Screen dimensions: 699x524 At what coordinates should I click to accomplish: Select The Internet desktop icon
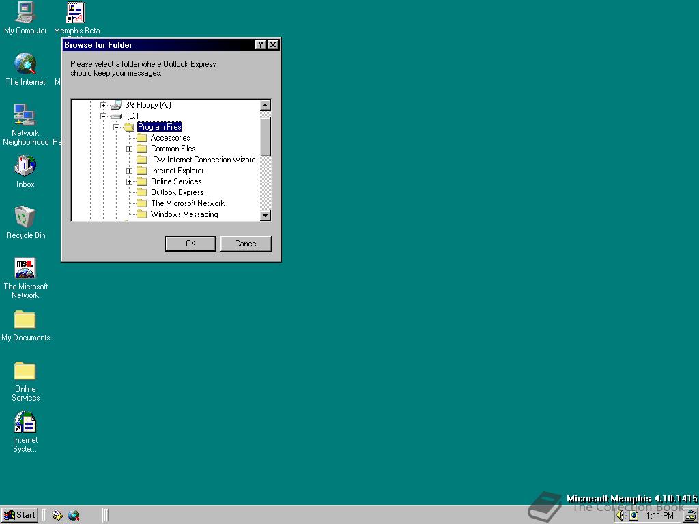click(25, 63)
